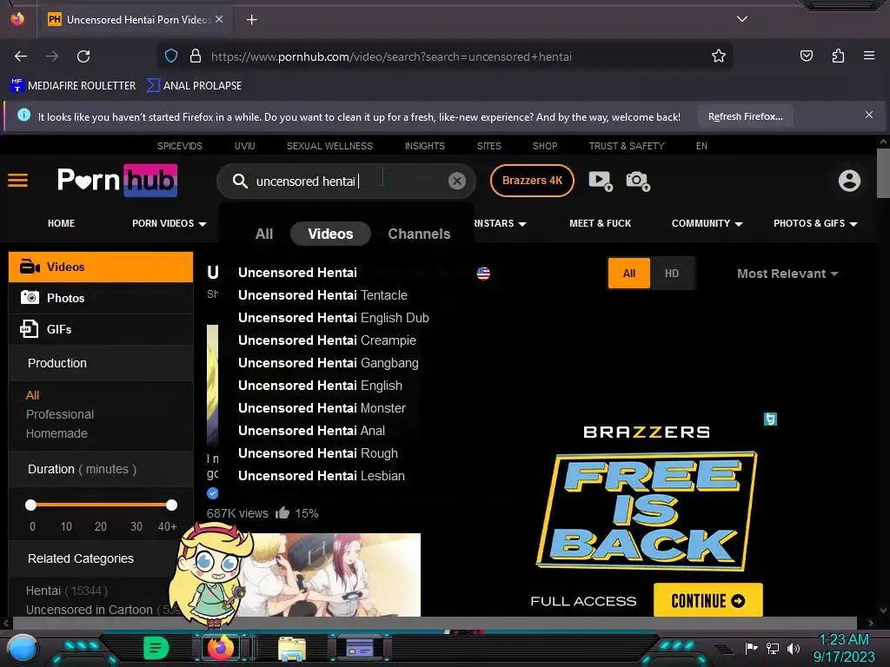Viewport: 890px width, 667px height.
Task: Select the Homemade production filter
Action: click(56, 434)
